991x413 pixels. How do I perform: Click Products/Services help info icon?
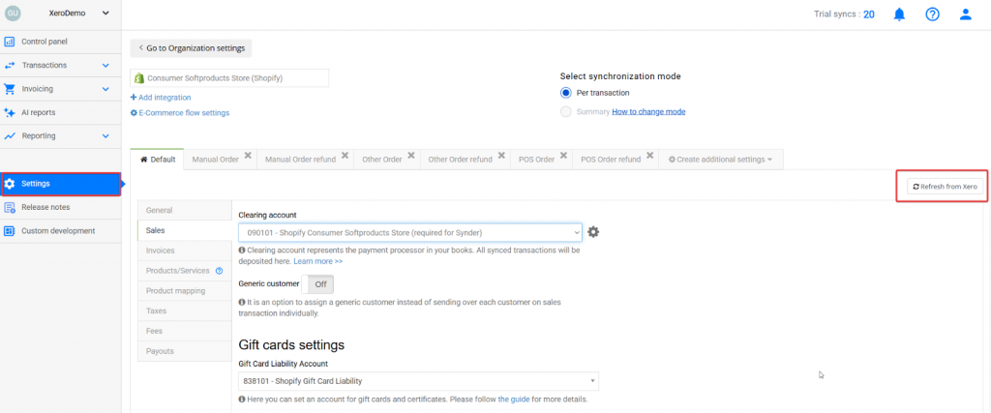tap(219, 271)
